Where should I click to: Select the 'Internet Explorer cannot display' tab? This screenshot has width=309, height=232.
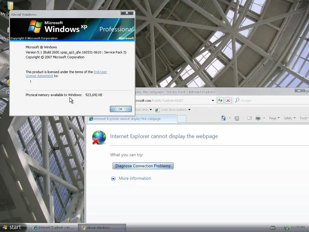coord(132,119)
